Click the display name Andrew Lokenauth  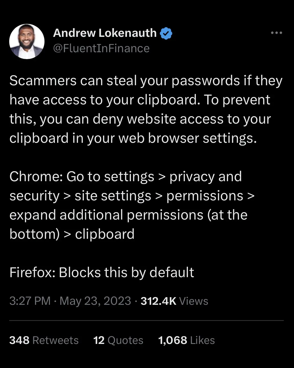[105, 33]
